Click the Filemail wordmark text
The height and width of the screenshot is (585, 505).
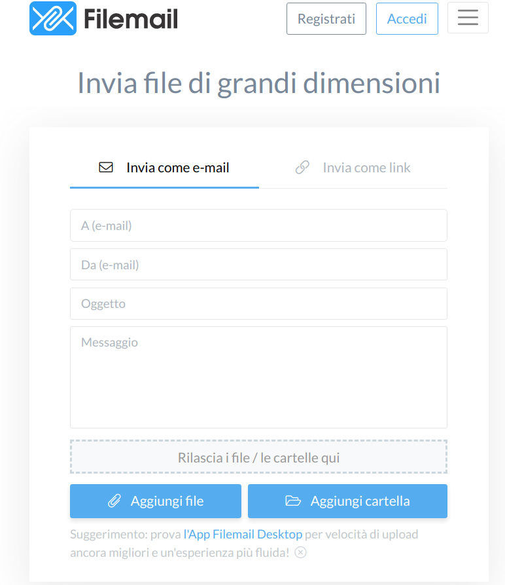(x=131, y=19)
